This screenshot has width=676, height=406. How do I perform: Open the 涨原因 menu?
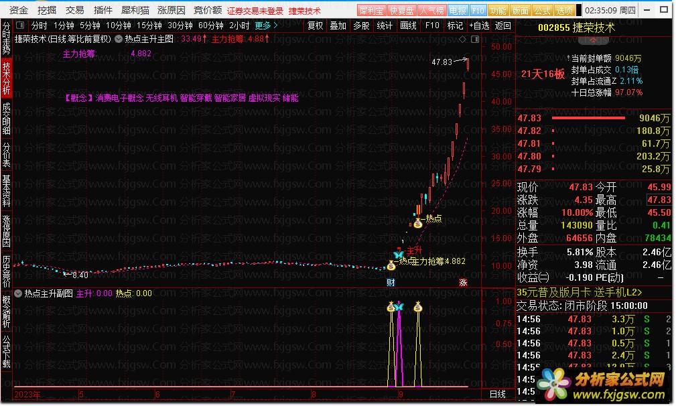[x=171, y=10]
